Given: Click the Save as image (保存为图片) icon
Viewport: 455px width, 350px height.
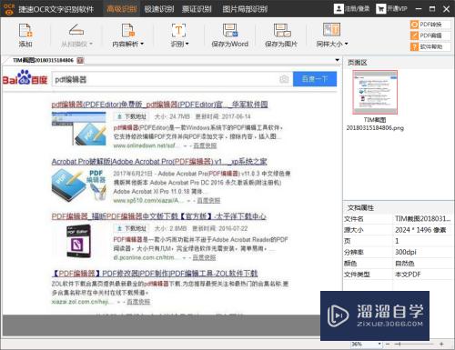Looking at the screenshot, I should [281, 30].
